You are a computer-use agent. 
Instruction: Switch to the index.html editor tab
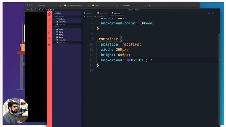[102, 13]
